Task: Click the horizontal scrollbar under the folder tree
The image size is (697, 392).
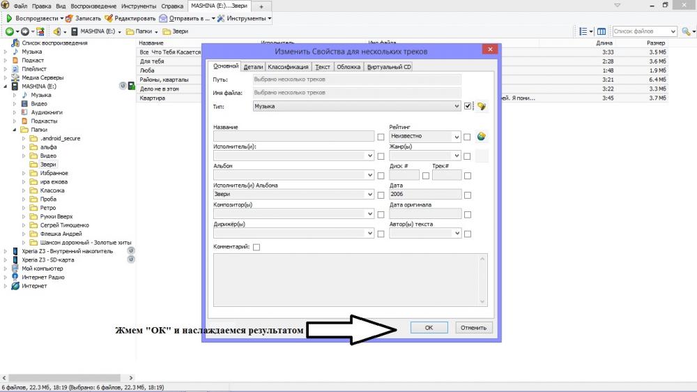Action: 64,378
